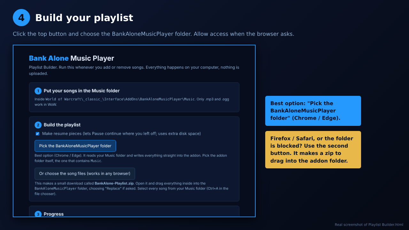Click the yellow "Firefox / Safari" callout box
409x230 pixels.
pyautogui.click(x=313, y=149)
